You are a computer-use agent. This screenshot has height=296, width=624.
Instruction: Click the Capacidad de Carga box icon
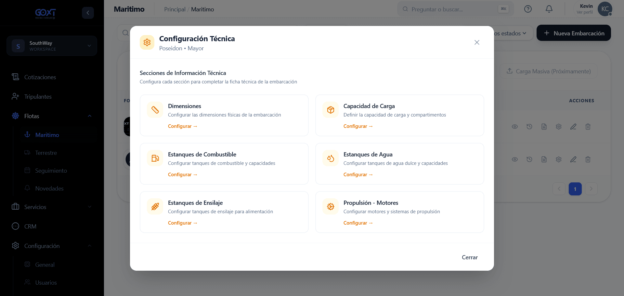coord(331,110)
